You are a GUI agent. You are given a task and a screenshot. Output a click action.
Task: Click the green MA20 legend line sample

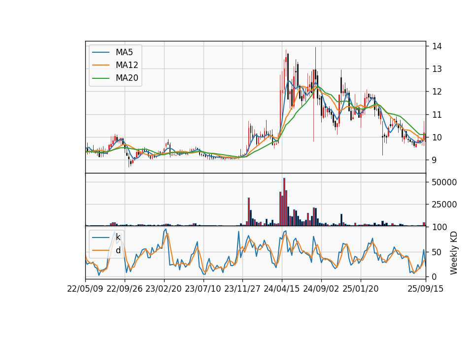101,78
